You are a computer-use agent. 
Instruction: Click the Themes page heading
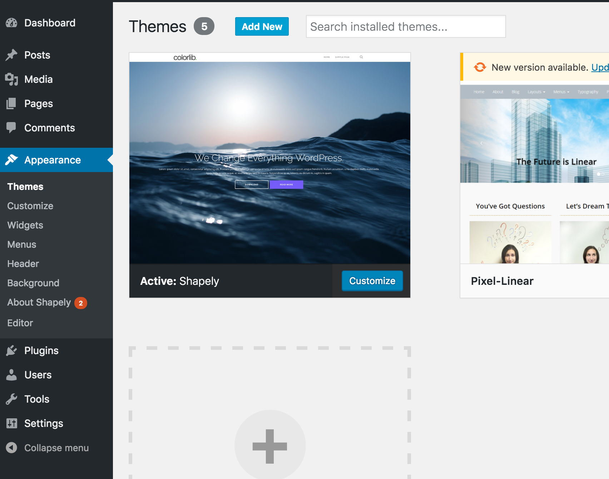pos(158,26)
